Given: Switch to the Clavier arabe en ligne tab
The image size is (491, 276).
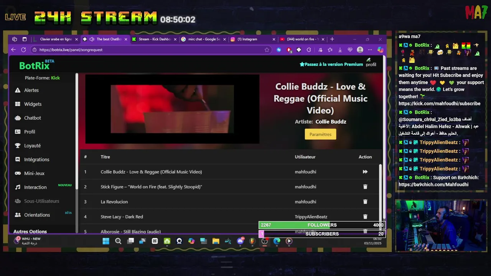Looking at the screenshot, I should [56, 39].
